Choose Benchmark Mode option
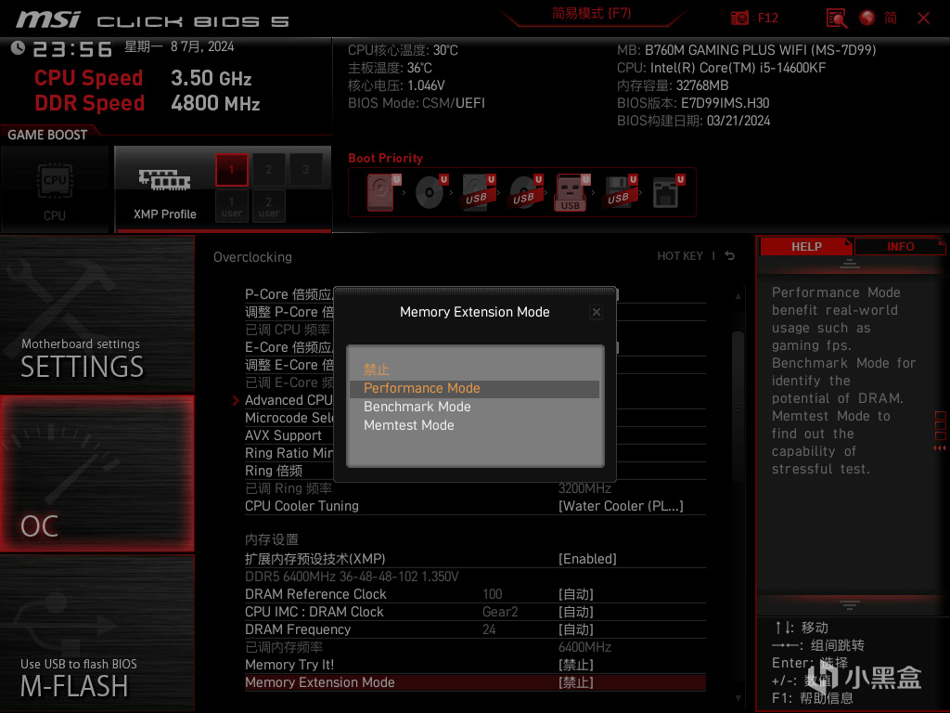 point(474,407)
